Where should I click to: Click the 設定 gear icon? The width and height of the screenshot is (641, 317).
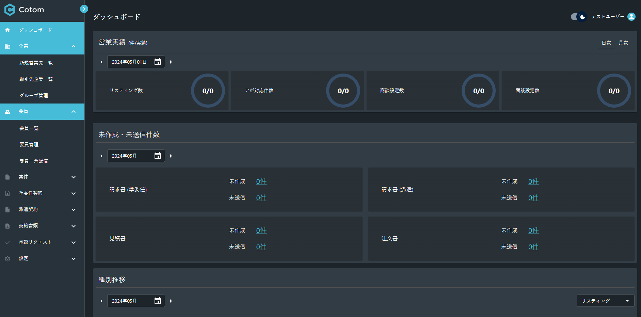point(7,259)
